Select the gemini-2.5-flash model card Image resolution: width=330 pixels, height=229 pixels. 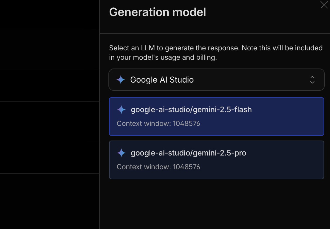pos(217,117)
